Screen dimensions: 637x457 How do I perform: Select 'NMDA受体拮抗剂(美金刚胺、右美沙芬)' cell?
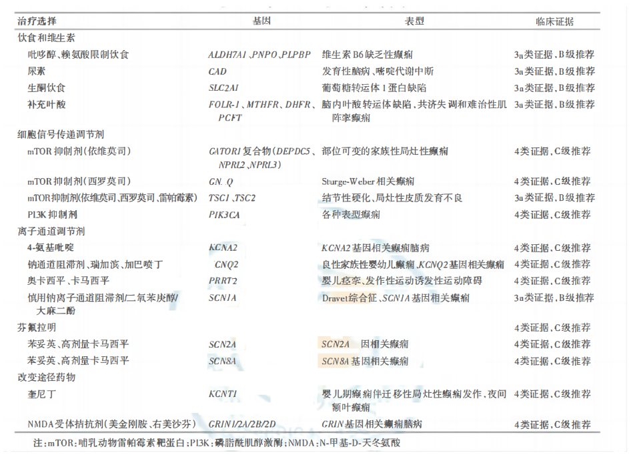click(x=111, y=424)
